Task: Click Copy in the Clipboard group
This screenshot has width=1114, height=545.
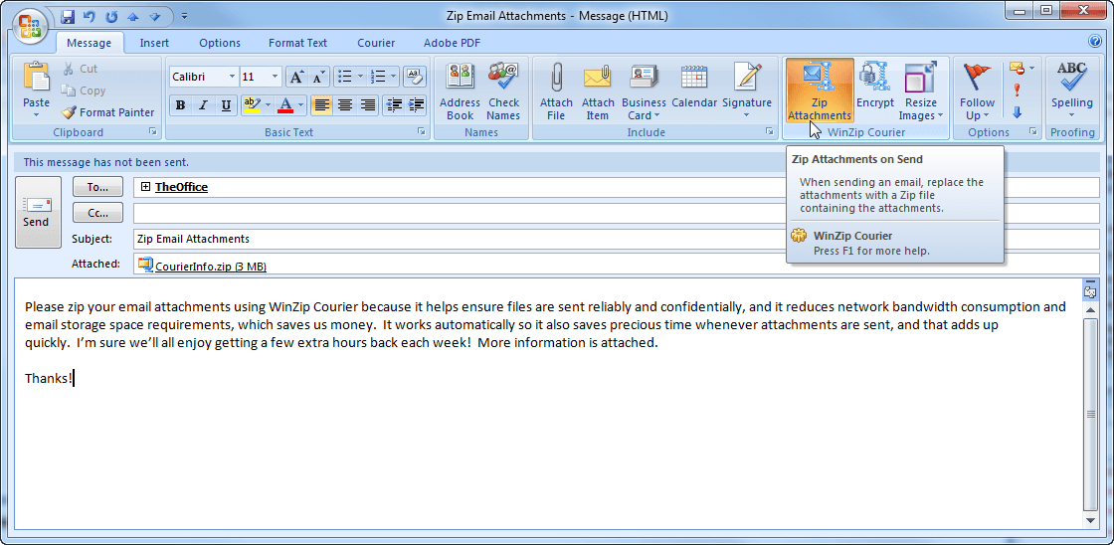Action: click(x=84, y=91)
